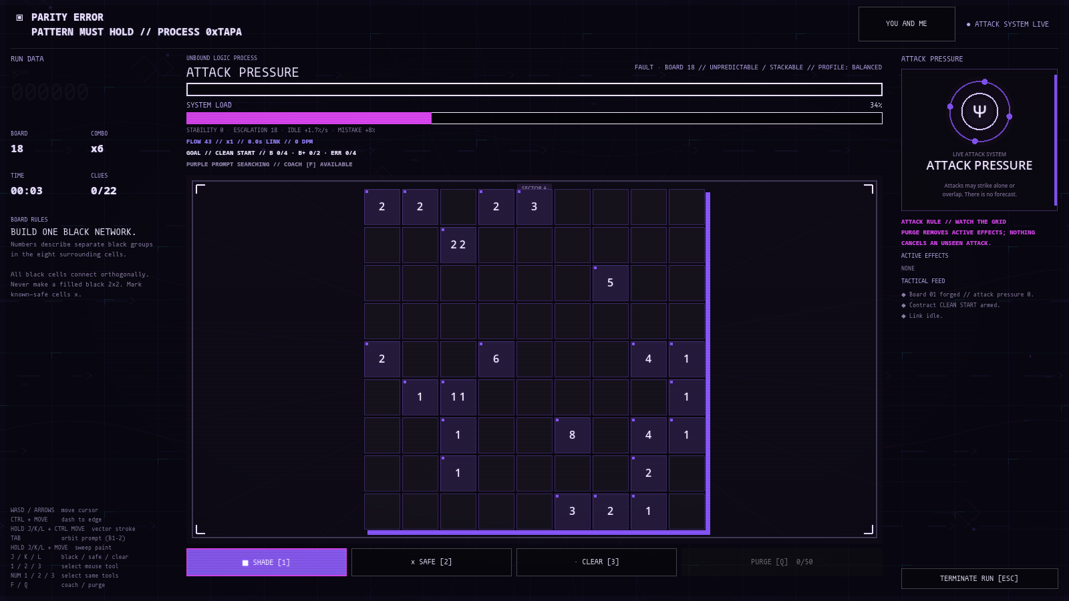Select the clue 3 cell in the top row

534,207
